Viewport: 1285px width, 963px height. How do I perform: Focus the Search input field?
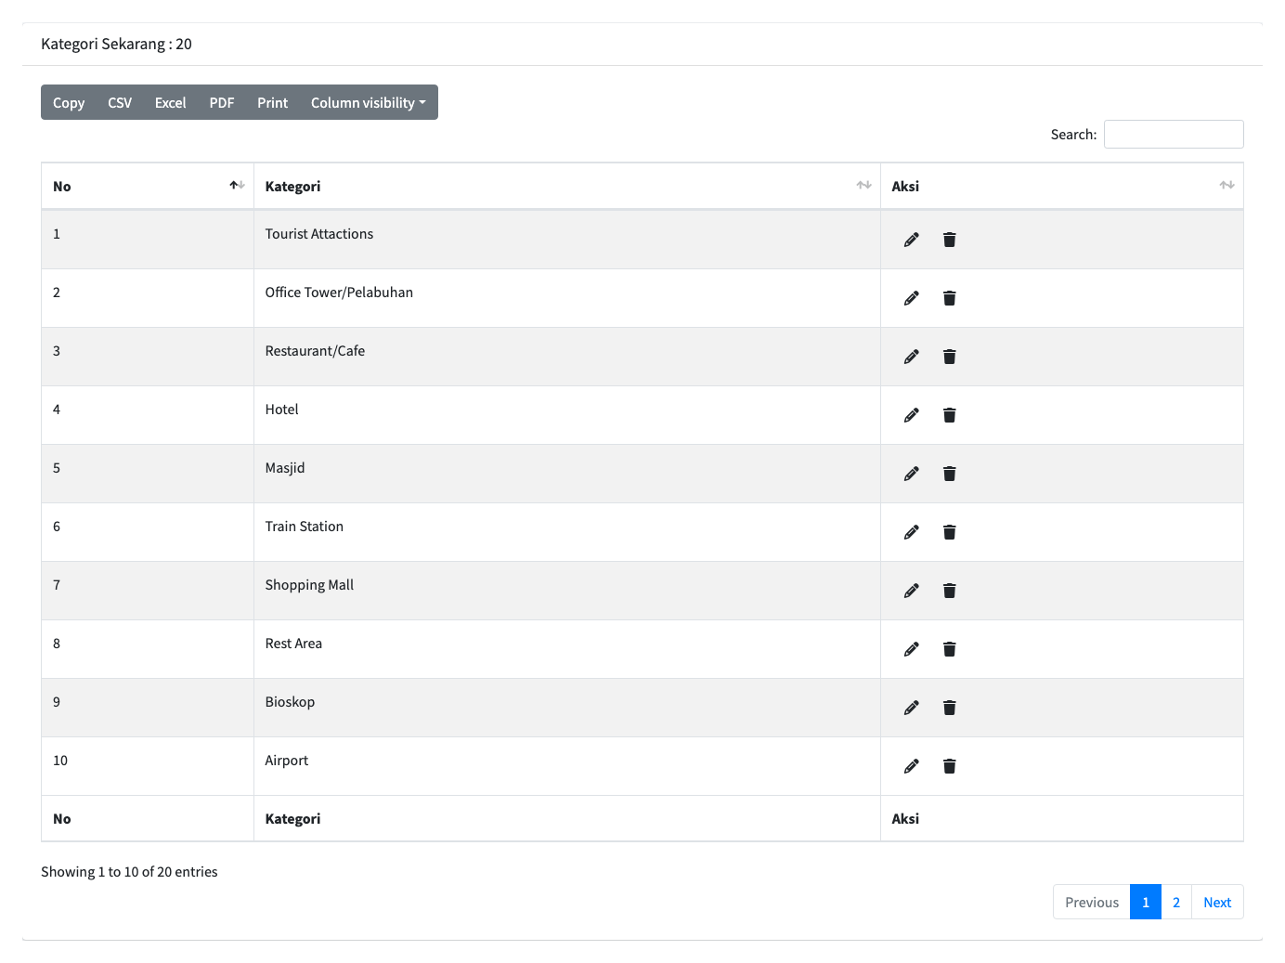1174,135
